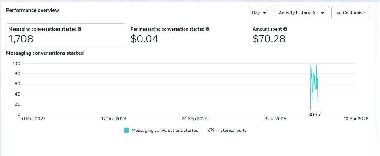Click the 1,708 conversations value
Image resolution: width=380 pixels, height=156 pixels.
[x=21, y=39]
